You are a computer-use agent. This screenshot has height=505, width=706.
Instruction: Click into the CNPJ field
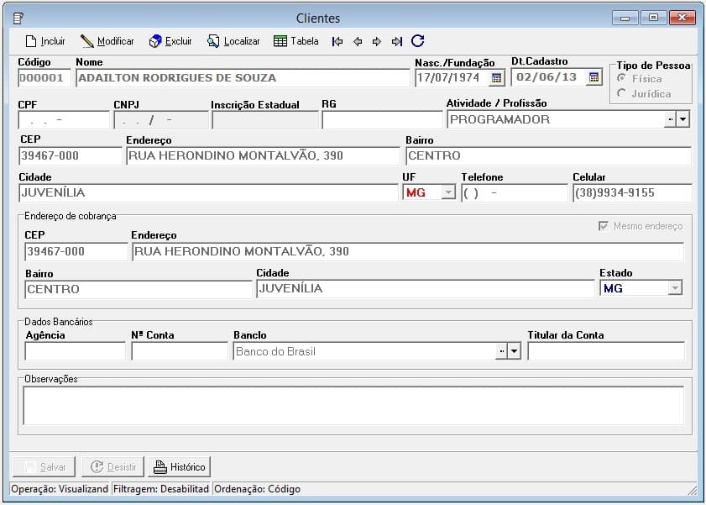pos(161,120)
